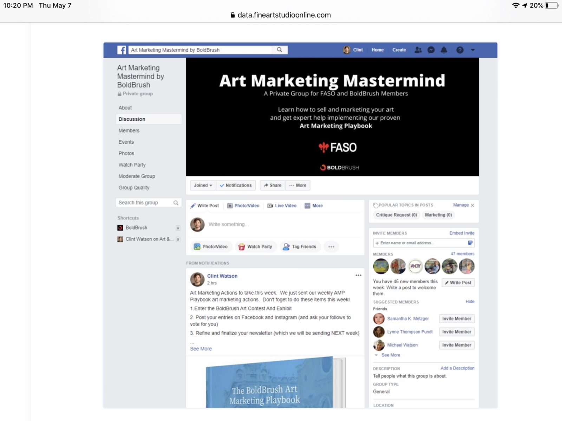Open Moderate Group
The image size is (562, 421).
[137, 176]
